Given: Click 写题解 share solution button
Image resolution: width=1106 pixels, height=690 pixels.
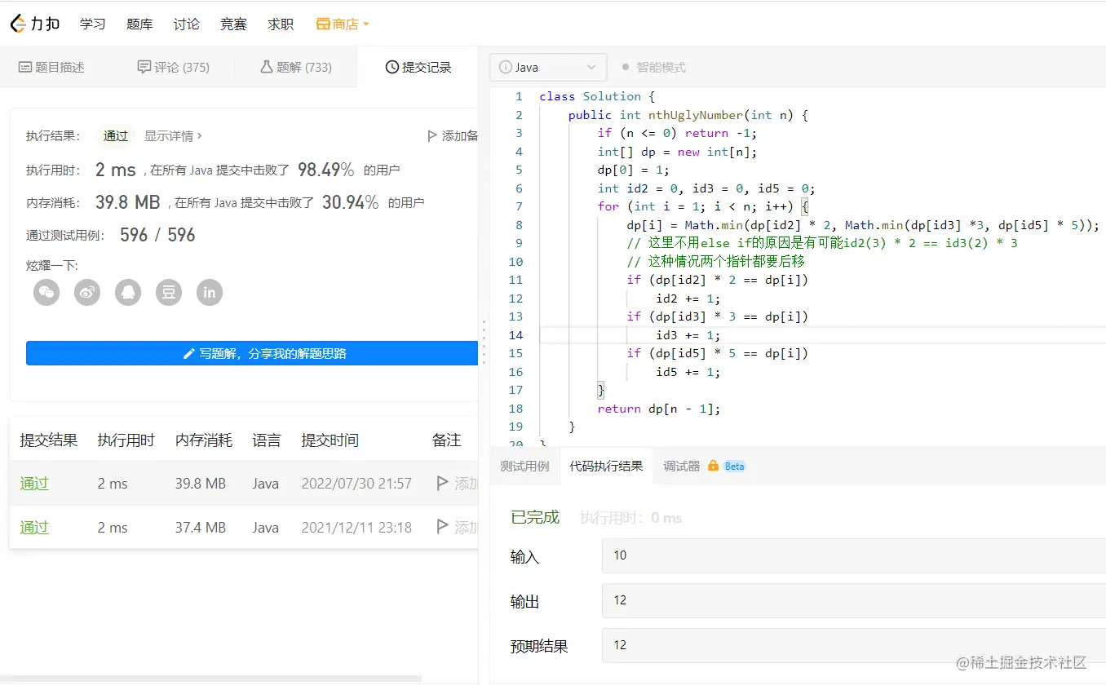Looking at the screenshot, I should [252, 353].
